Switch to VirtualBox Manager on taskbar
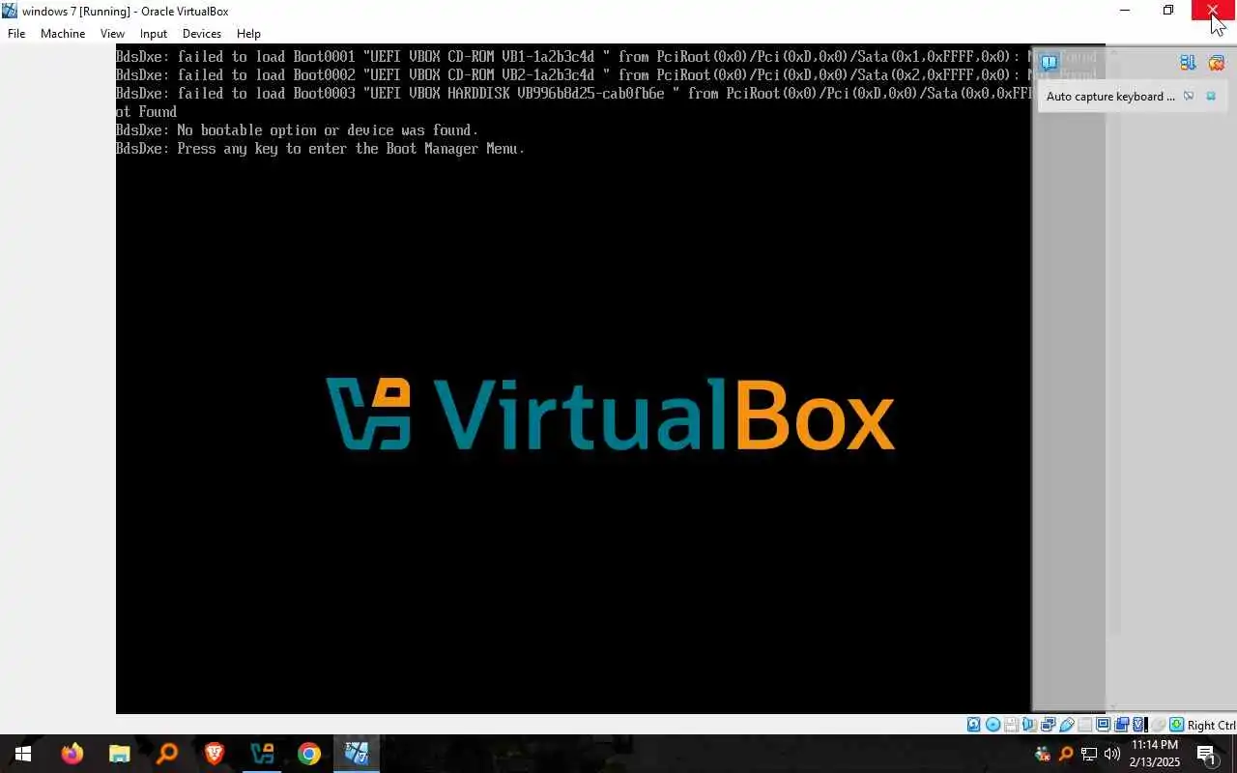The height and width of the screenshot is (773, 1237). (x=262, y=754)
